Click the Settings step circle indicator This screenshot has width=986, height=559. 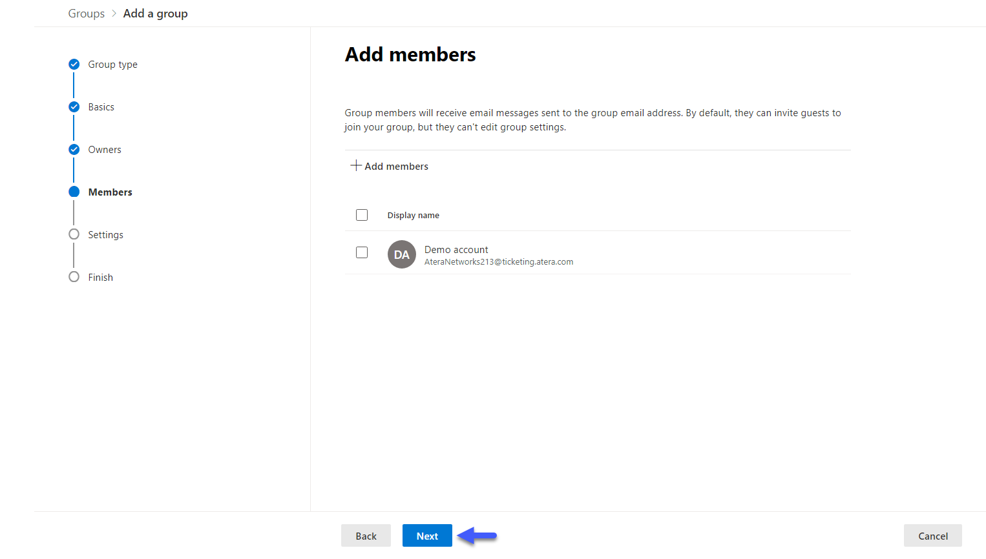click(74, 234)
